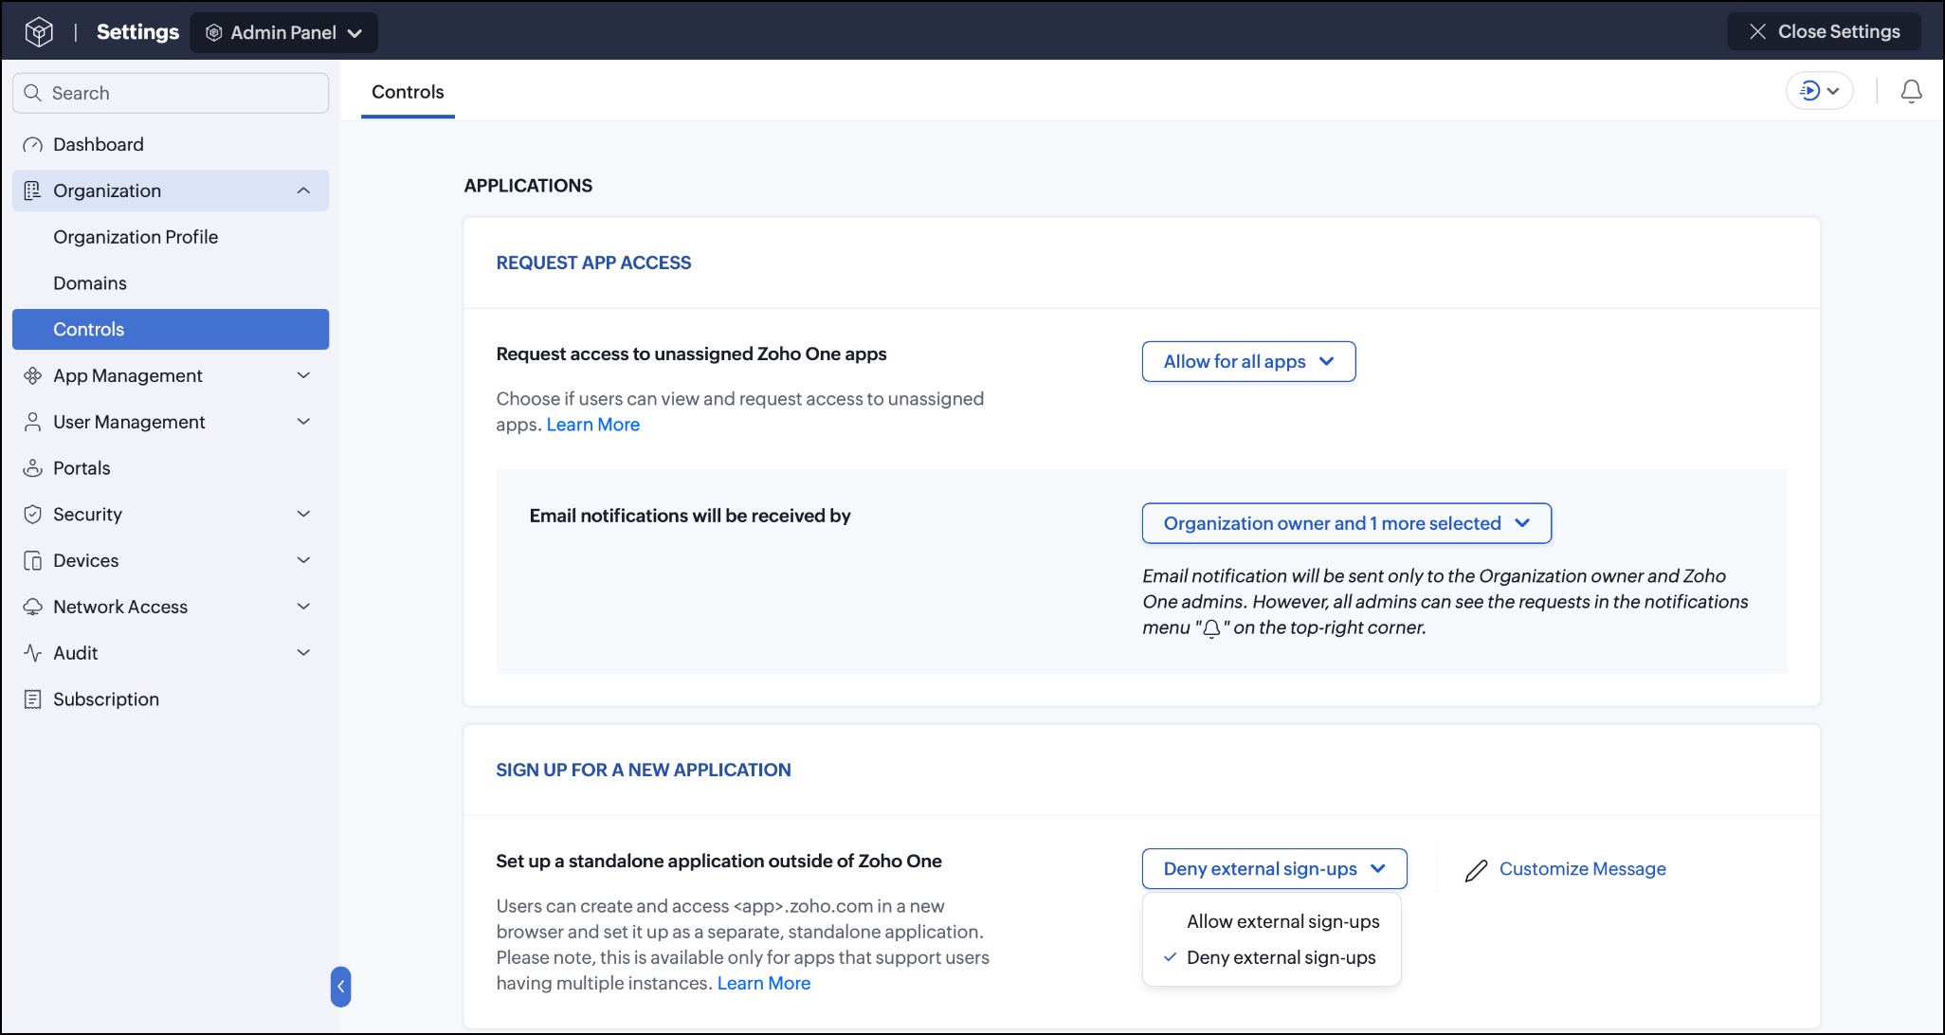The image size is (1945, 1035).
Task: Click the User Management person icon
Action: pyautogui.click(x=33, y=422)
